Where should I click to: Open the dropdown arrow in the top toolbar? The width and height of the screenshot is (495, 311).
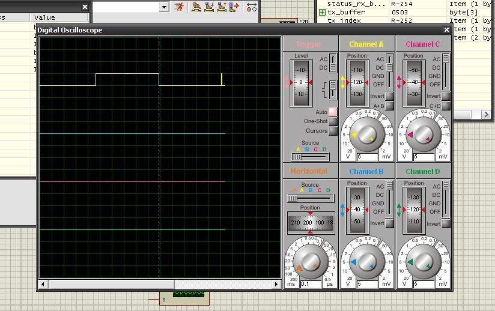point(164,7)
